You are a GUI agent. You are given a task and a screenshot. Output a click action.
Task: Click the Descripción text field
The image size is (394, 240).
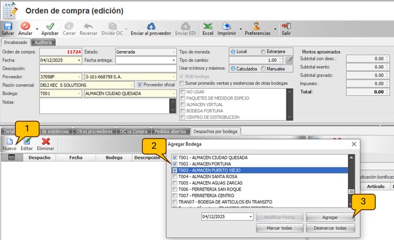(106, 68)
